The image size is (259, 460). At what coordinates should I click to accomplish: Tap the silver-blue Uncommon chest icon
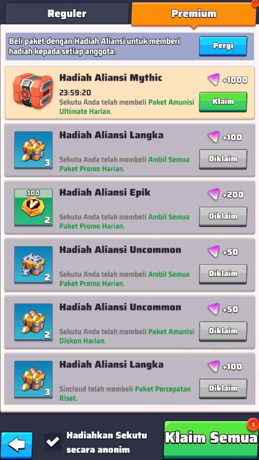point(33,265)
